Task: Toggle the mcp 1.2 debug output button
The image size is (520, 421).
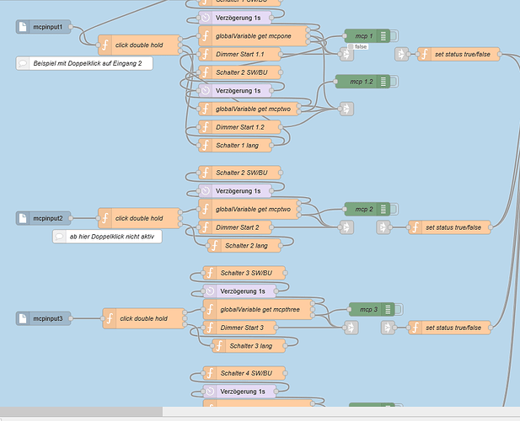Action: (394, 82)
